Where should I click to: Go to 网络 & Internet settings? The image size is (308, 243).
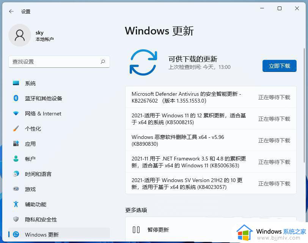(59, 114)
